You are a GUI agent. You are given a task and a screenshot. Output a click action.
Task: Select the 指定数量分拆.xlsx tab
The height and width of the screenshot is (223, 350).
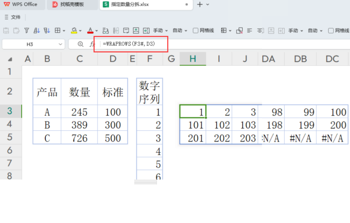pos(146,4)
